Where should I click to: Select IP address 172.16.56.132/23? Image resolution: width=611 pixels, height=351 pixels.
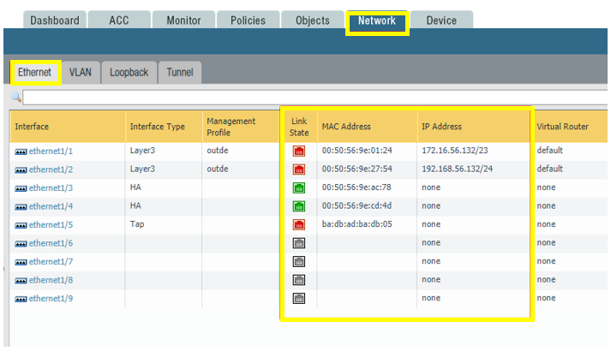point(455,151)
